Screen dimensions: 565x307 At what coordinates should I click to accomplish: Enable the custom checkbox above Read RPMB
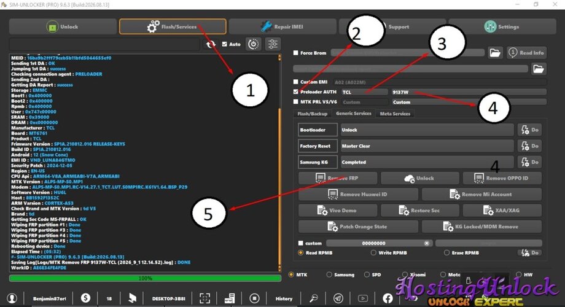(300, 243)
